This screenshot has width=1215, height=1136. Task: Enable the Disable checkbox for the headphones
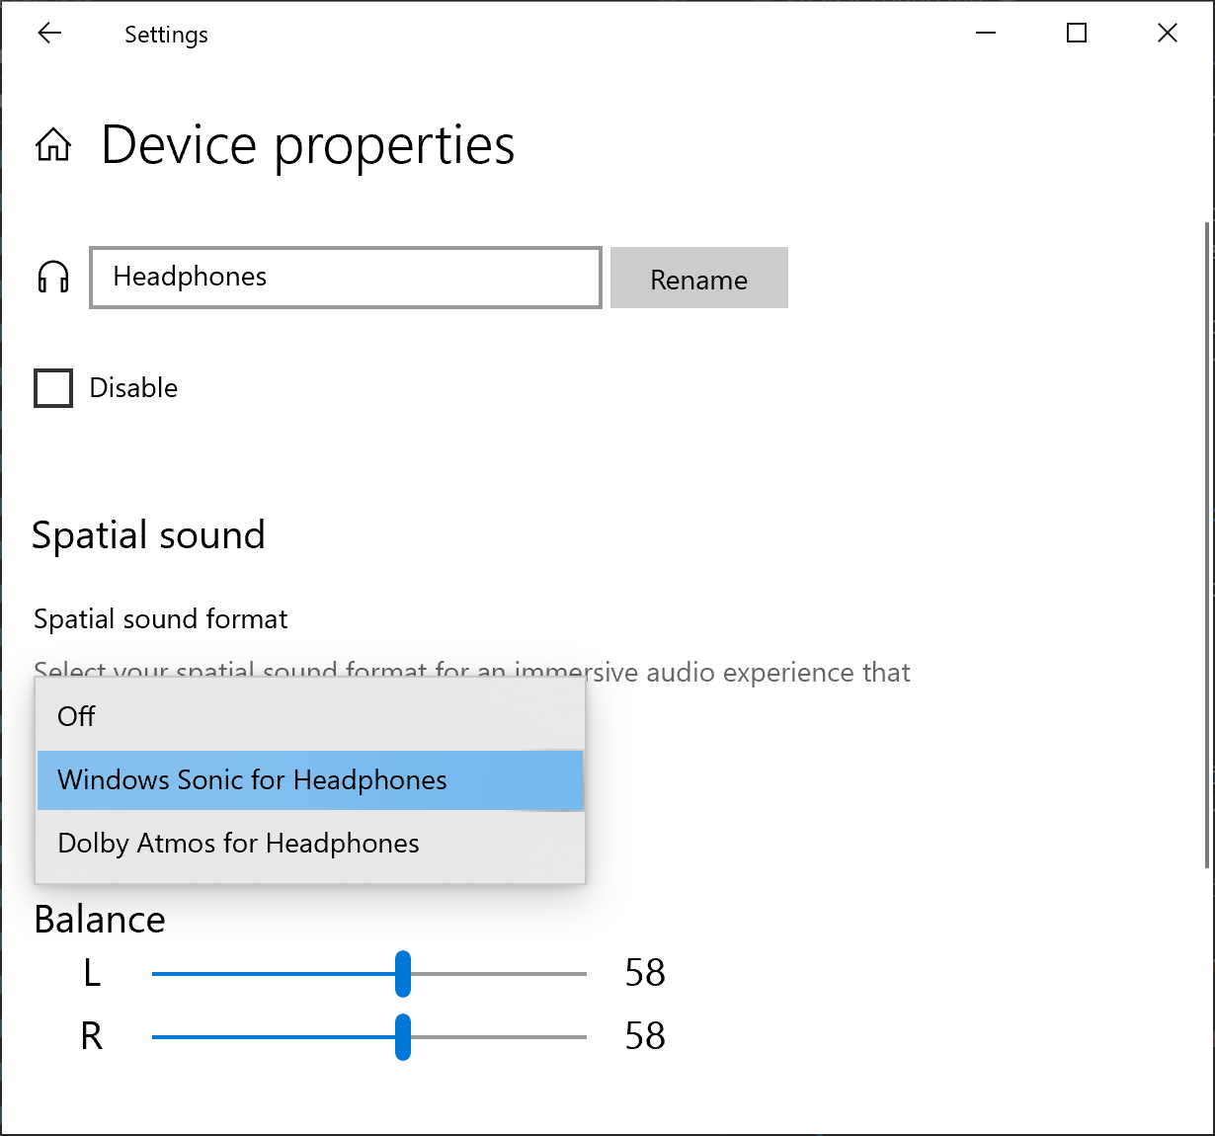pyautogui.click(x=52, y=387)
